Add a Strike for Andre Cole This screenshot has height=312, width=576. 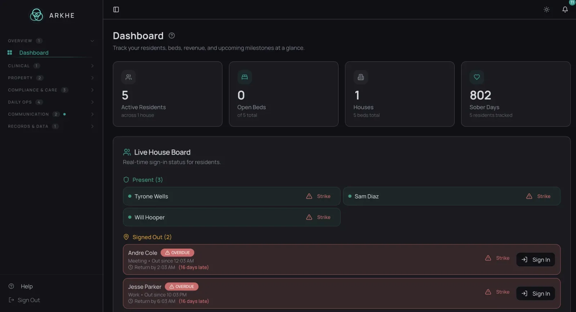(x=498, y=258)
